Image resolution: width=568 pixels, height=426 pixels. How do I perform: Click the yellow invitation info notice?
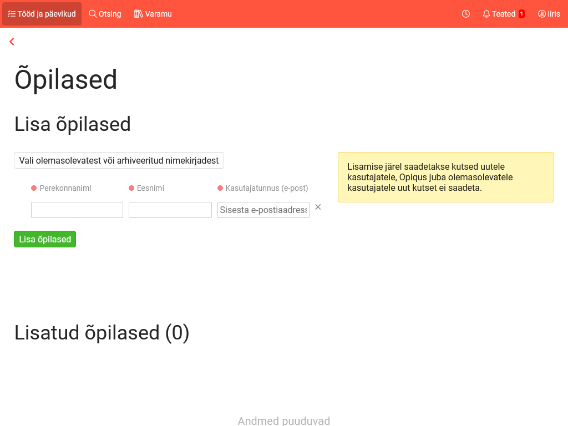445,177
